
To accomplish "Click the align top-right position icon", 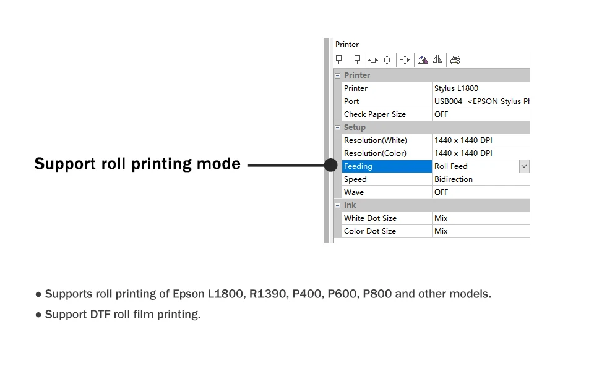I will point(356,59).
